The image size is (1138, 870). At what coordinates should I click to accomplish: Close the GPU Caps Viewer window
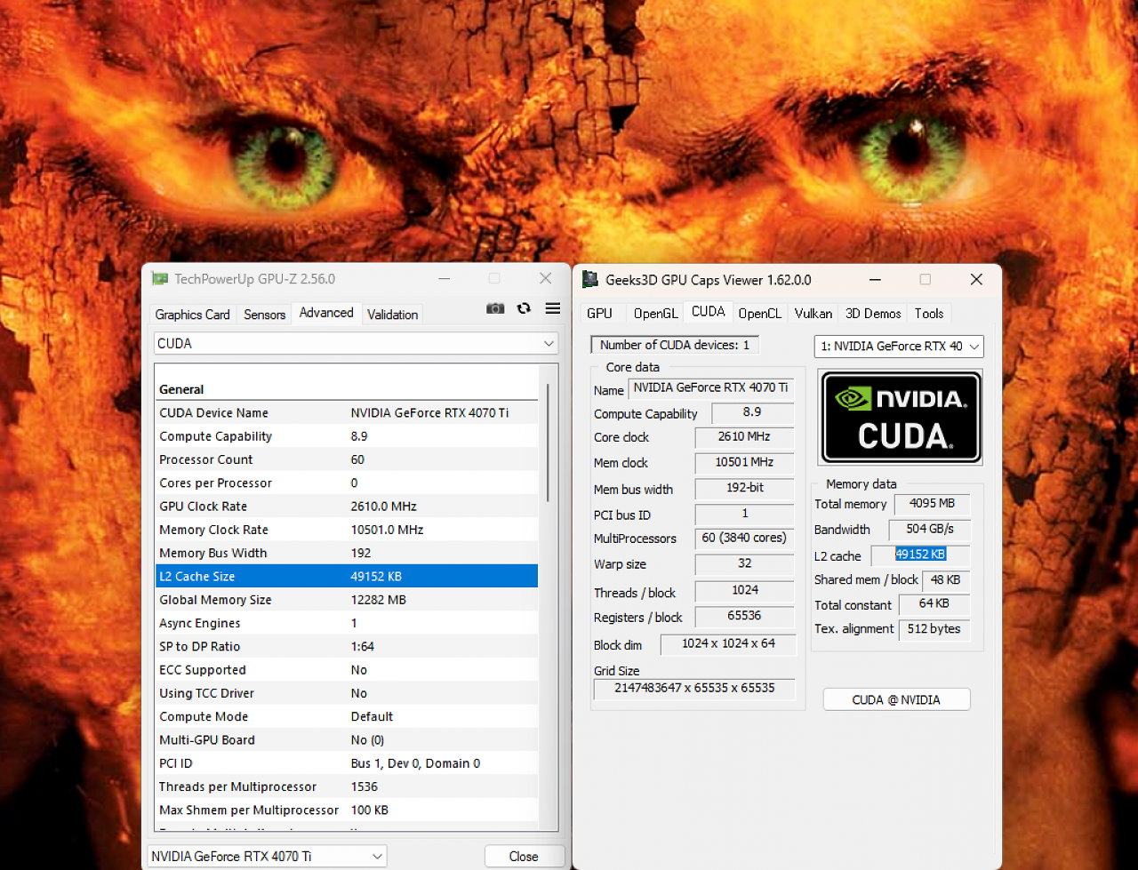pos(976,279)
